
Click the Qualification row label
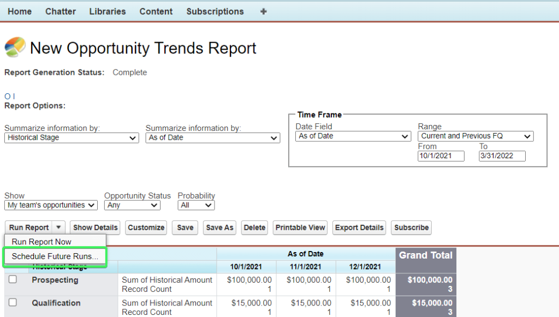[x=56, y=303]
